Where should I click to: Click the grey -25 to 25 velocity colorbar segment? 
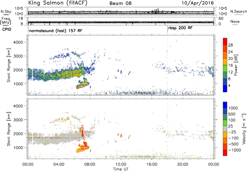225,129
